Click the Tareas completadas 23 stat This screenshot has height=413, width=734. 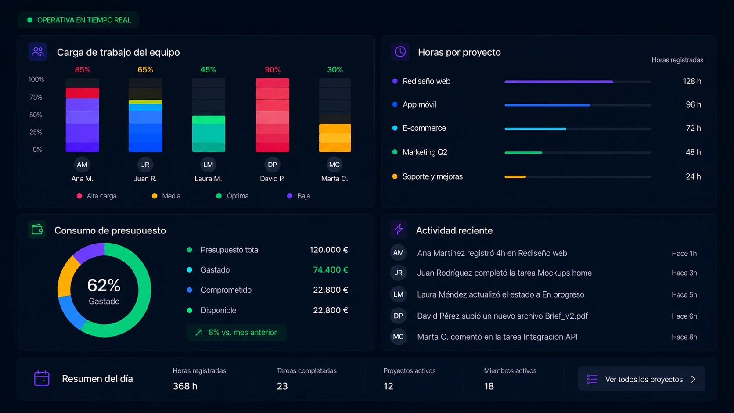click(x=306, y=379)
